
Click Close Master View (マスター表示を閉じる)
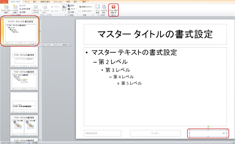113,9
